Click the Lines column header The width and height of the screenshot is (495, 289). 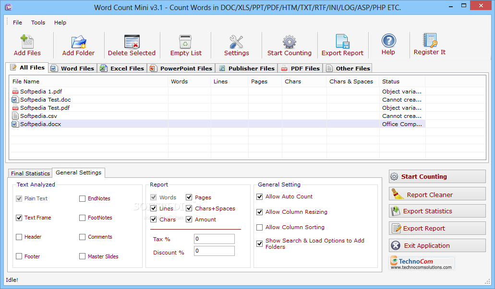(229, 81)
